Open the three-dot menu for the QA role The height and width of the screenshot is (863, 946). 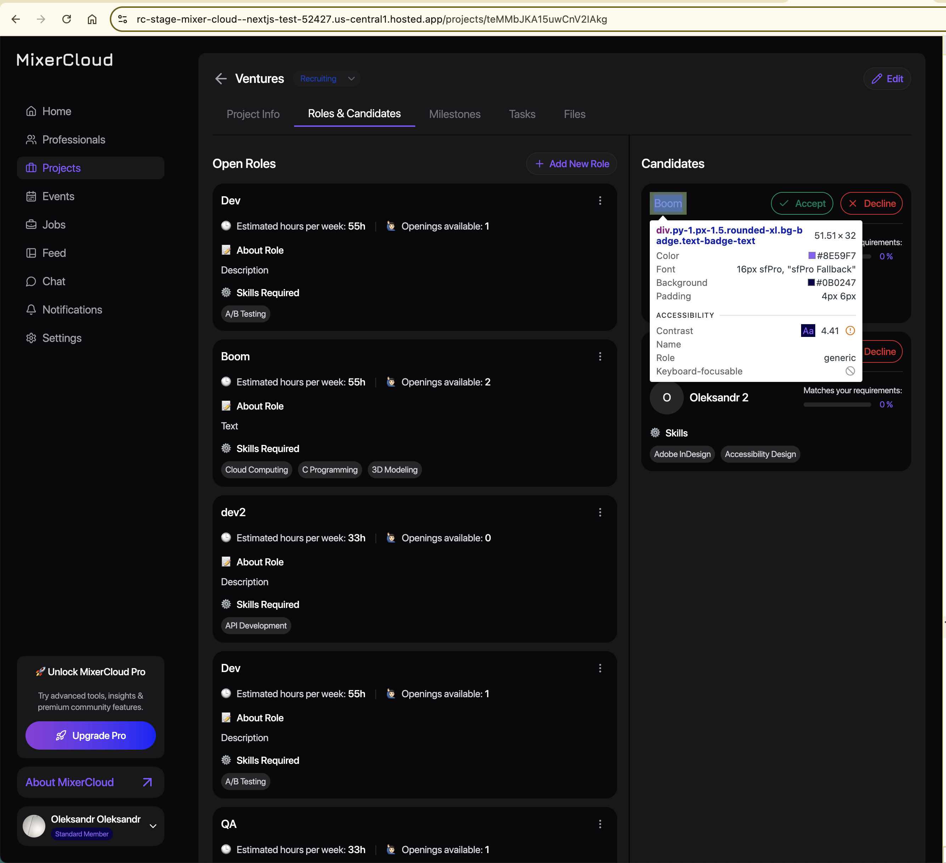coord(600,824)
